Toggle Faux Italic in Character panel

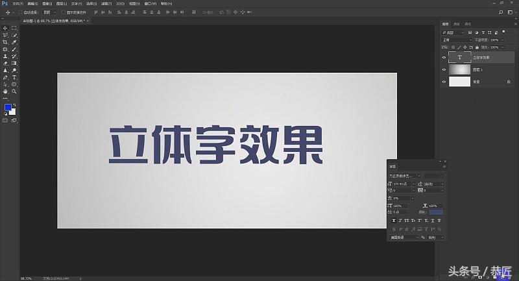pos(400,221)
